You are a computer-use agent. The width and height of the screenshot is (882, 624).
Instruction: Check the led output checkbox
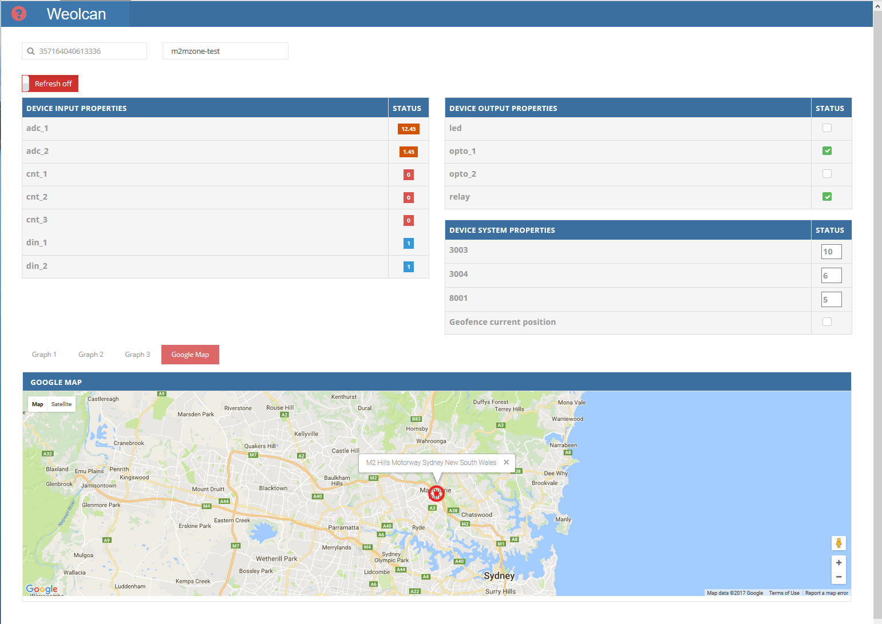pyautogui.click(x=827, y=128)
